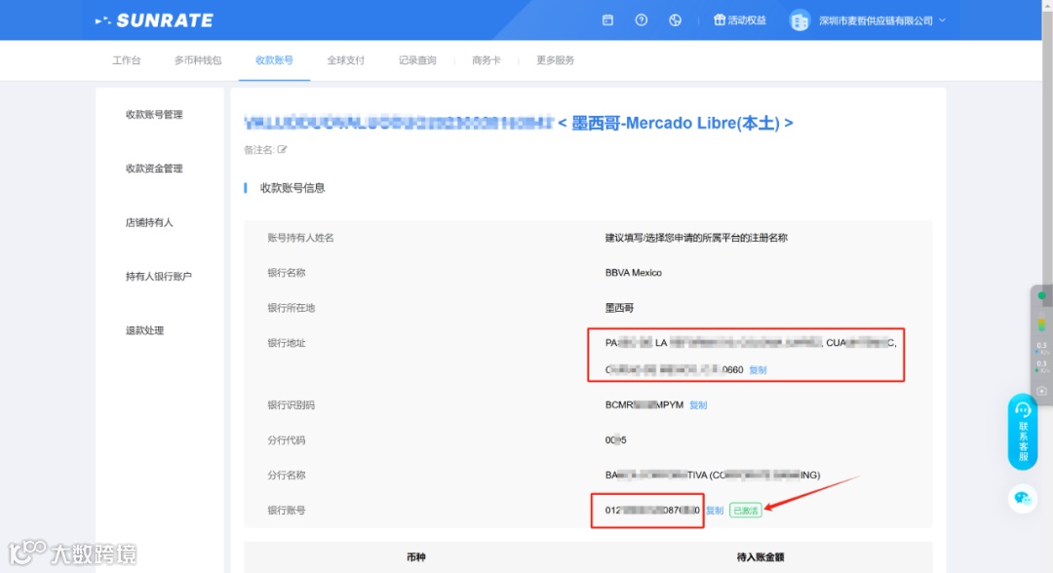Click the globe language icon

pos(675,20)
